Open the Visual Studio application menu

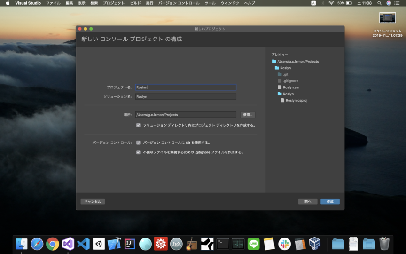click(28, 3)
